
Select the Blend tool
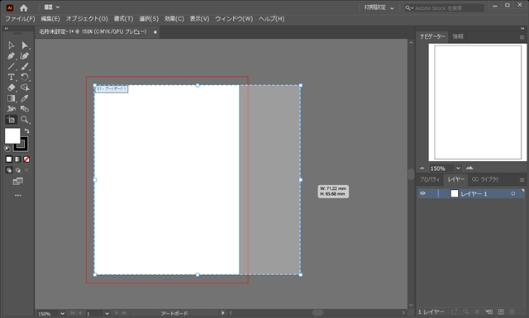[x=24, y=109]
